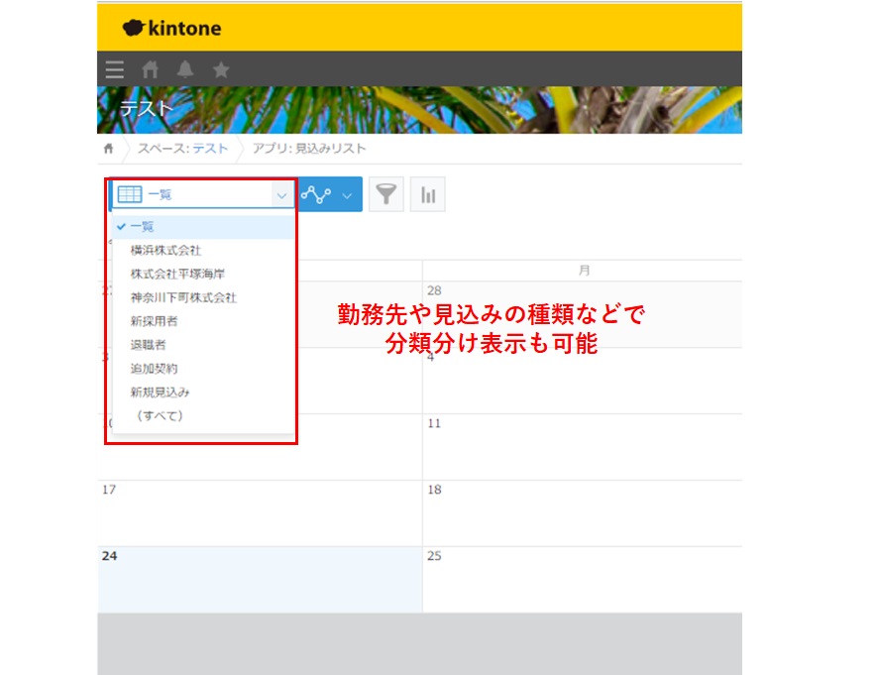Open the graph dropdown chevron

pos(348,194)
